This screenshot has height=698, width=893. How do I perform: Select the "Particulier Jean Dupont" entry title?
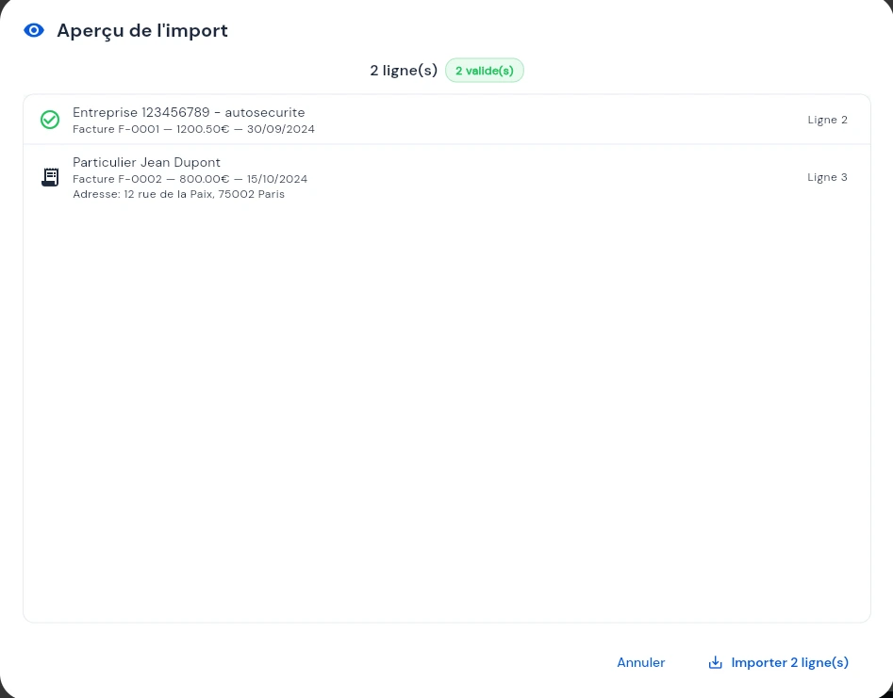146,162
